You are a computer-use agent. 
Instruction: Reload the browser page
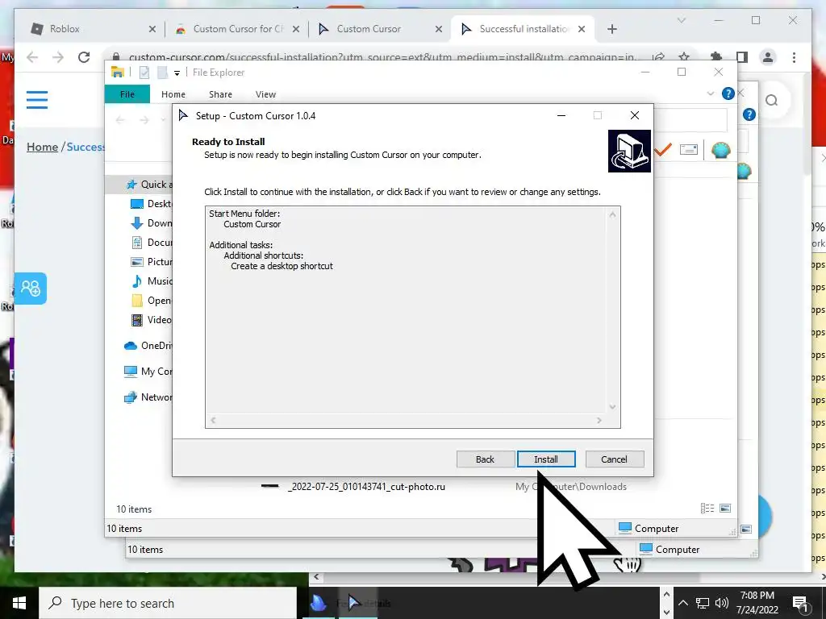pos(84,57)
